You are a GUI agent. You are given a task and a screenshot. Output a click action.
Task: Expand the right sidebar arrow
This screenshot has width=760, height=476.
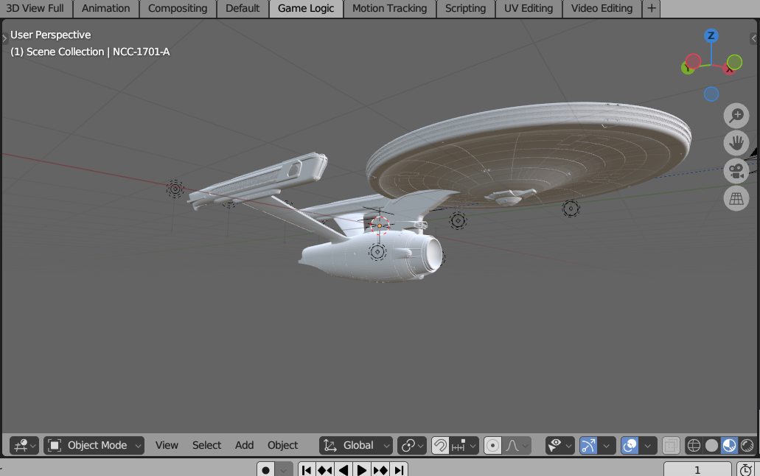click(x=753, y=38)
